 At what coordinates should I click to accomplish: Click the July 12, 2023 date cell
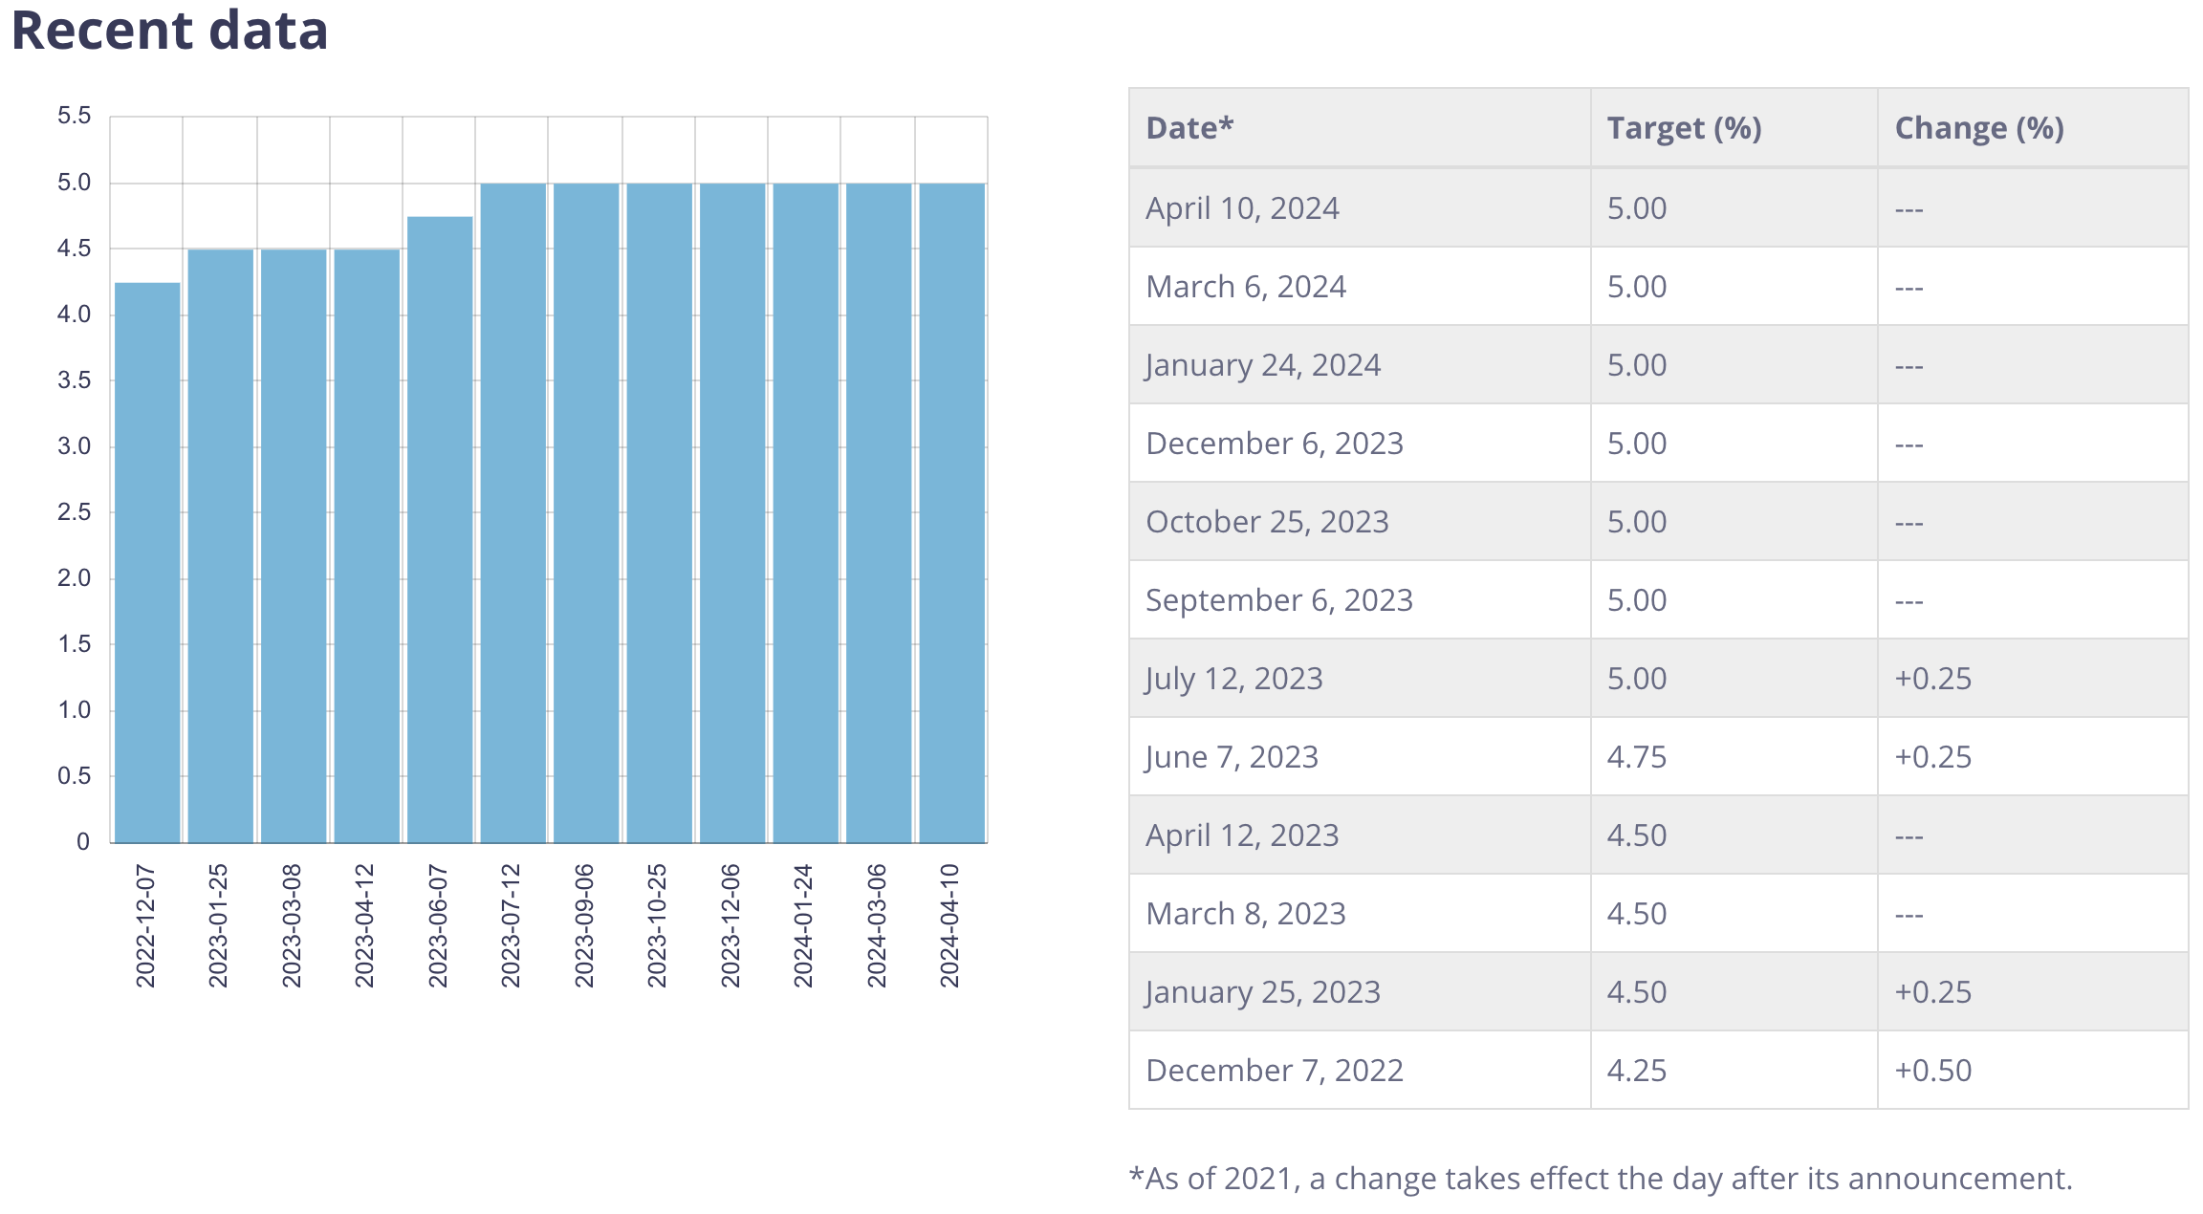coord(1233,679)
